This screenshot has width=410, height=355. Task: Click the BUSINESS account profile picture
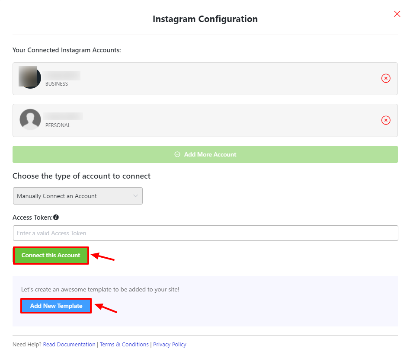point(30,77)
